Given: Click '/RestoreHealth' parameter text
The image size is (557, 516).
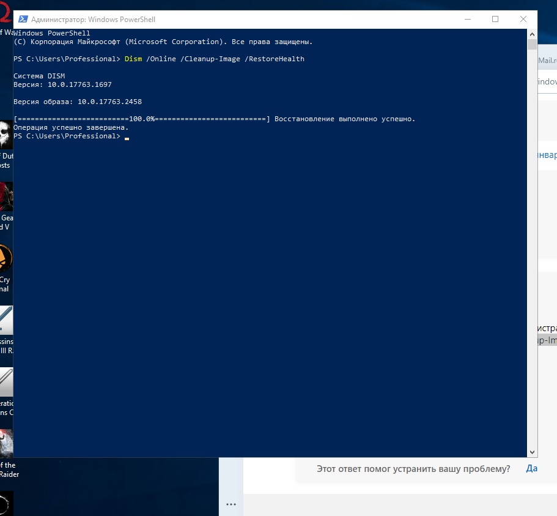Looking at the screenshot, I should tap(275, 59).
